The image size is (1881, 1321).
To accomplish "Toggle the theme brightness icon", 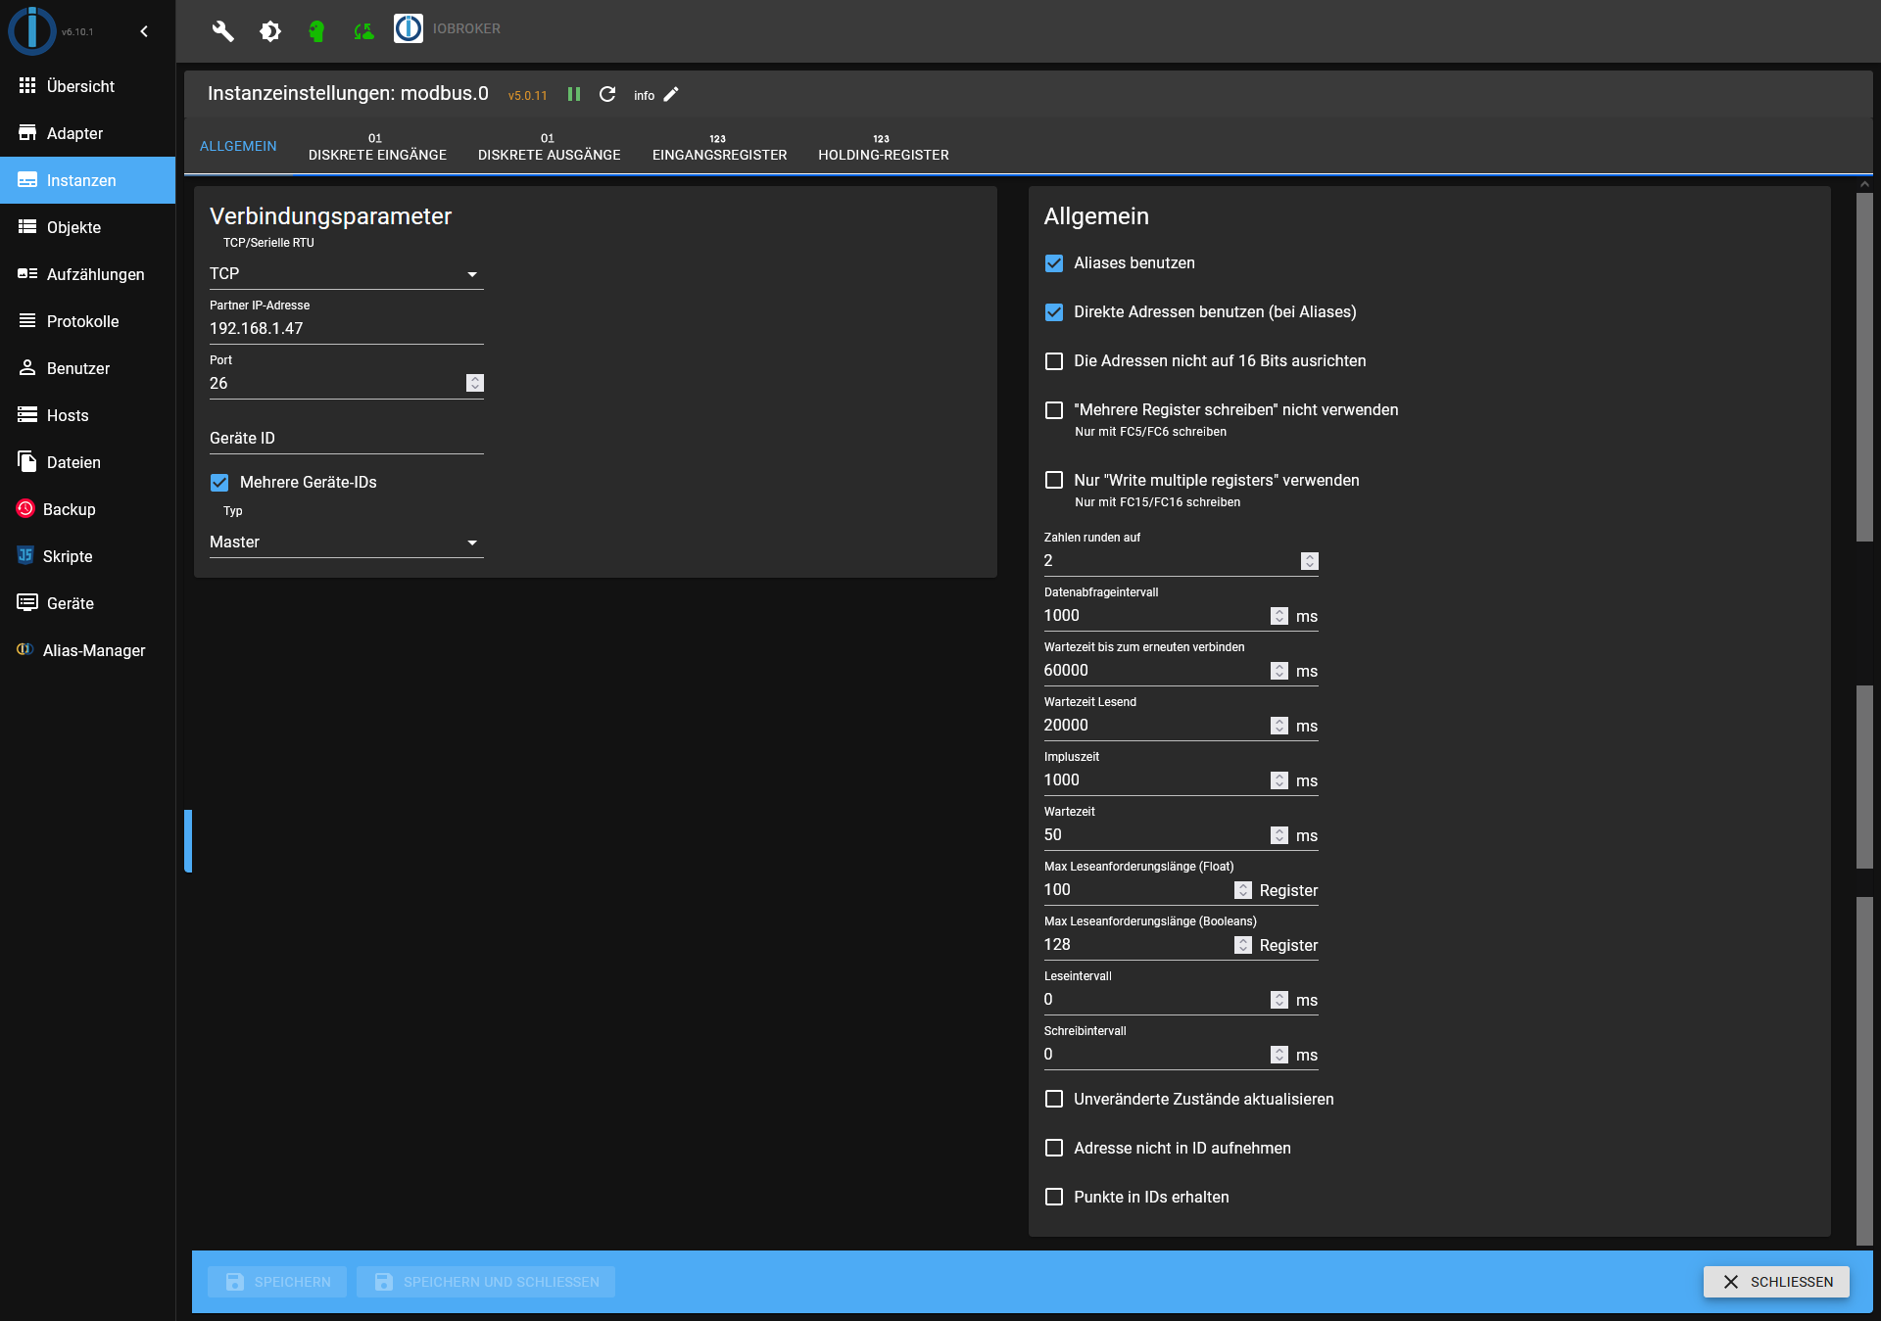I will (x=270, y=31).
